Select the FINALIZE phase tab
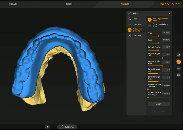 125,4
